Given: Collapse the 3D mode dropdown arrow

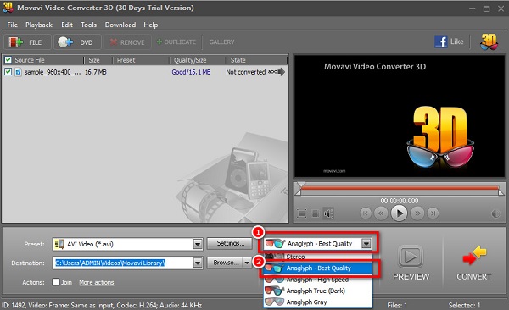Looking at the screenshot, I should (366, 244).
